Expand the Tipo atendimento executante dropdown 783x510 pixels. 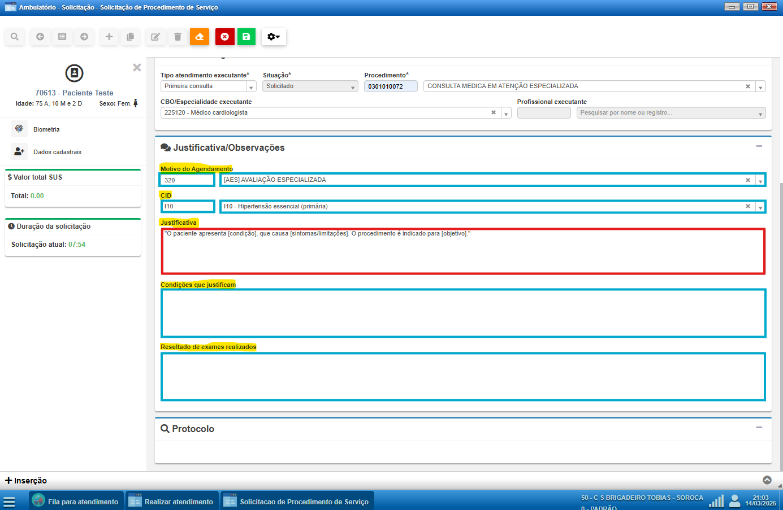click(x=251, y=87)
